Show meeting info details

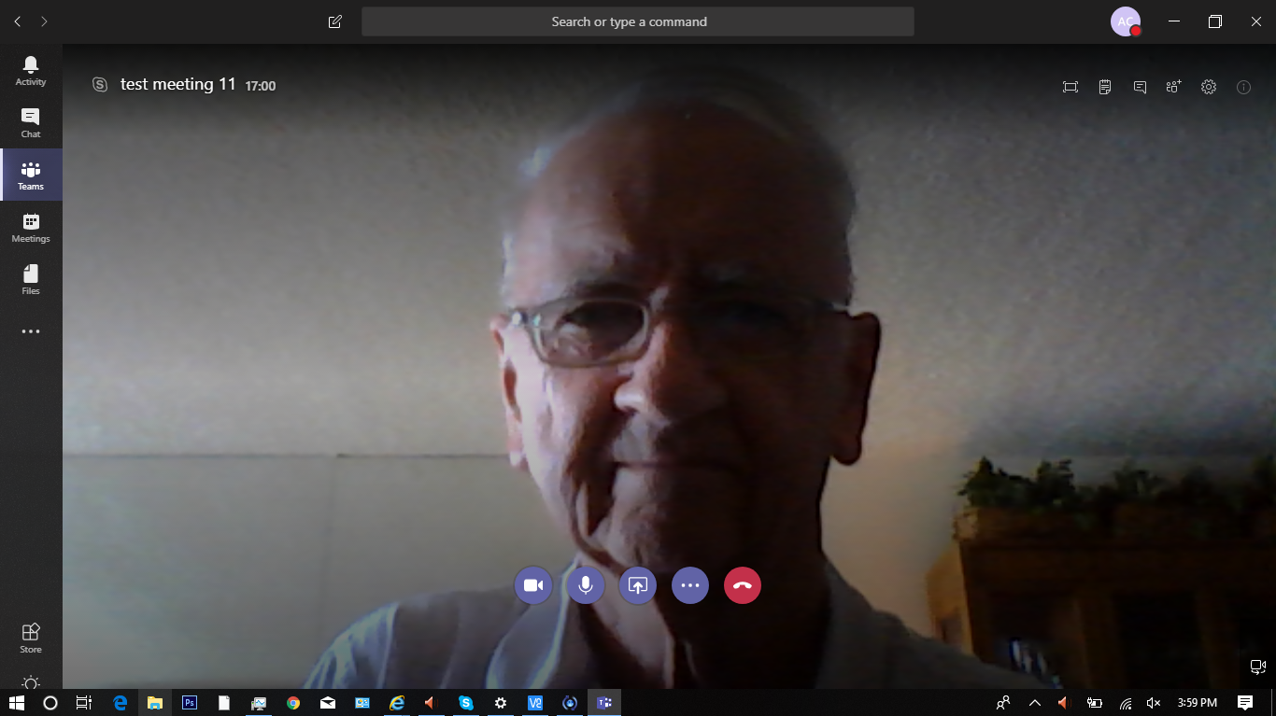[x=1243, y=87]
